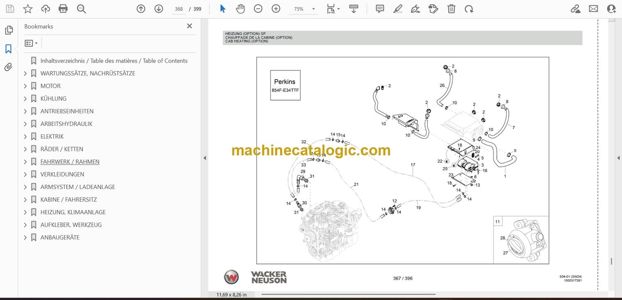Open Inhaltsverzeichnis table of contents bookmark
Viewport: 622px width, 300px height.
tap(114, 61)
